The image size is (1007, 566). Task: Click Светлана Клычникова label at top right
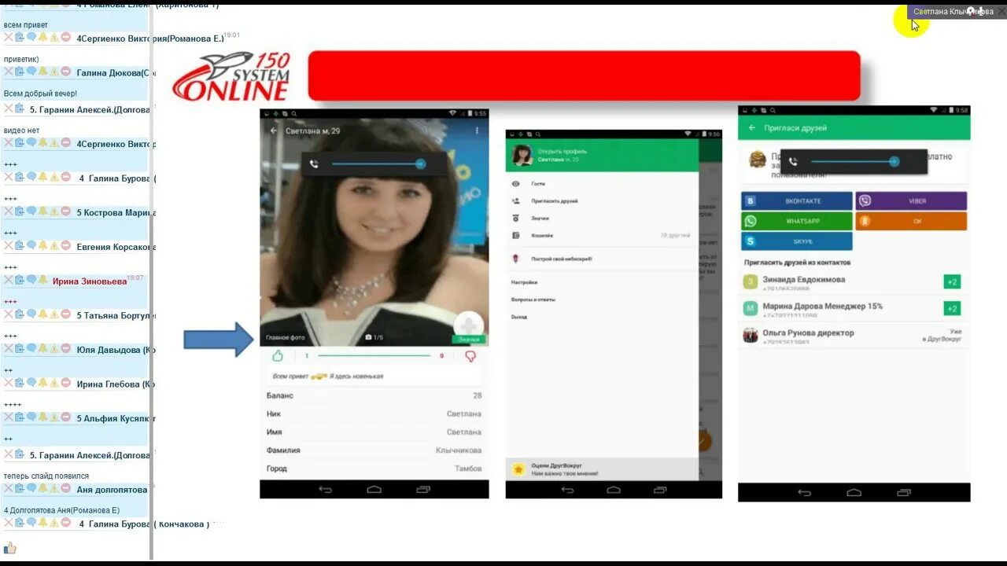953,12
